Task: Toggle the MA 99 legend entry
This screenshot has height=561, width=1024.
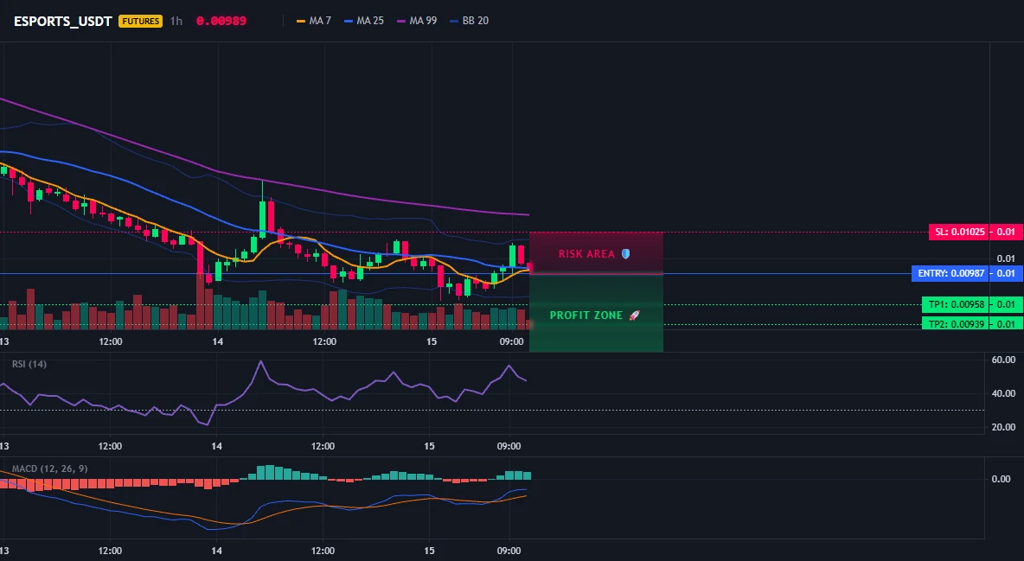Action: [x=417, y=21]
